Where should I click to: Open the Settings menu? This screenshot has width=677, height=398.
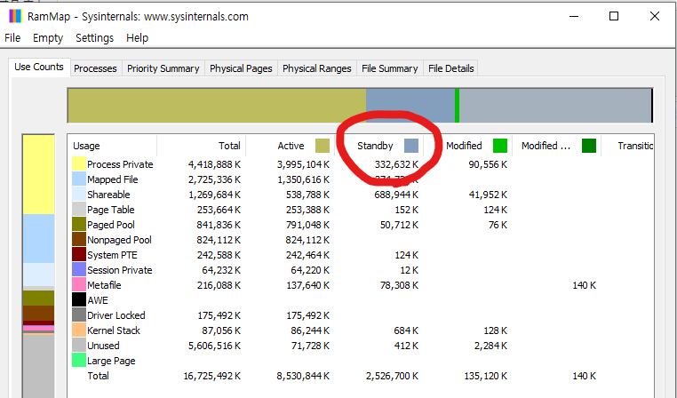click(x=94, y=38)
